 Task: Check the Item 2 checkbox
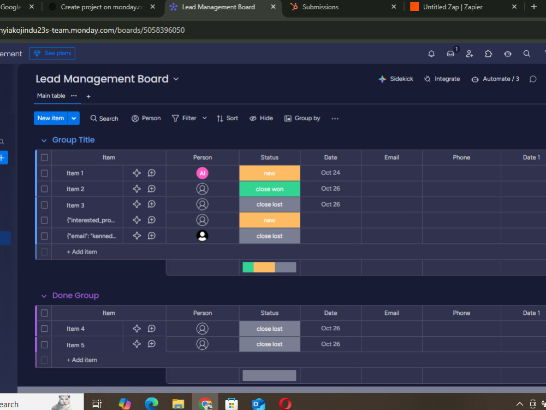(x=44, y=189)
